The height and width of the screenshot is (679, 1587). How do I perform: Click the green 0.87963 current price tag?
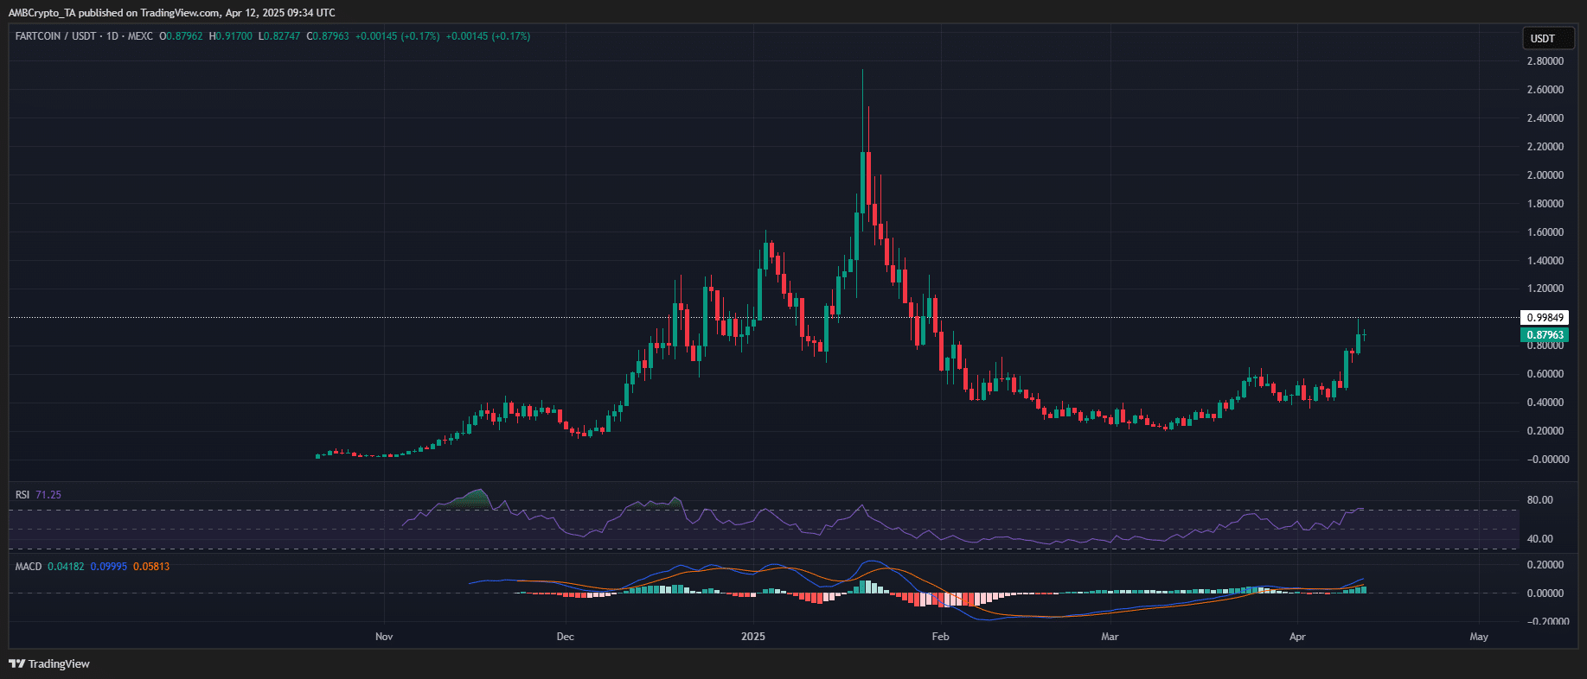1545,335
